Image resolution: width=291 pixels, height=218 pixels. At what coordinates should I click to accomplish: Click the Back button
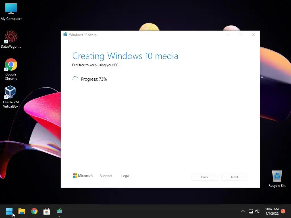point(205,177)
